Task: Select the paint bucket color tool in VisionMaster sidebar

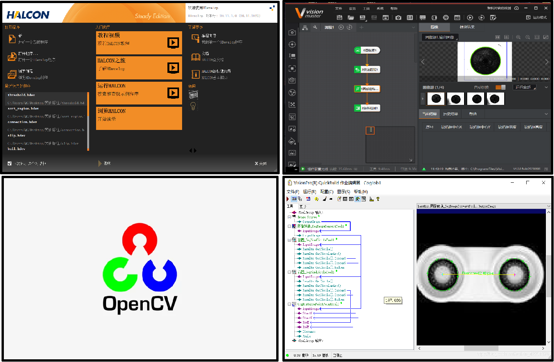Action: point(292,141)
